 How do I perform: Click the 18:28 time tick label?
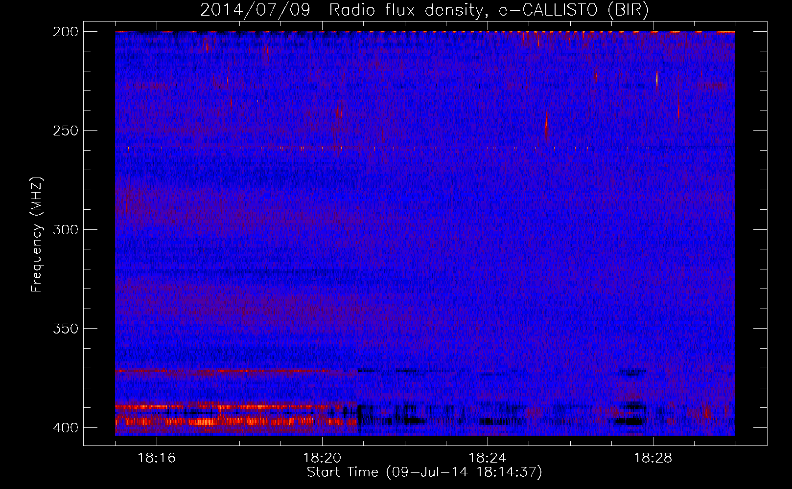[x=653, y=458]
